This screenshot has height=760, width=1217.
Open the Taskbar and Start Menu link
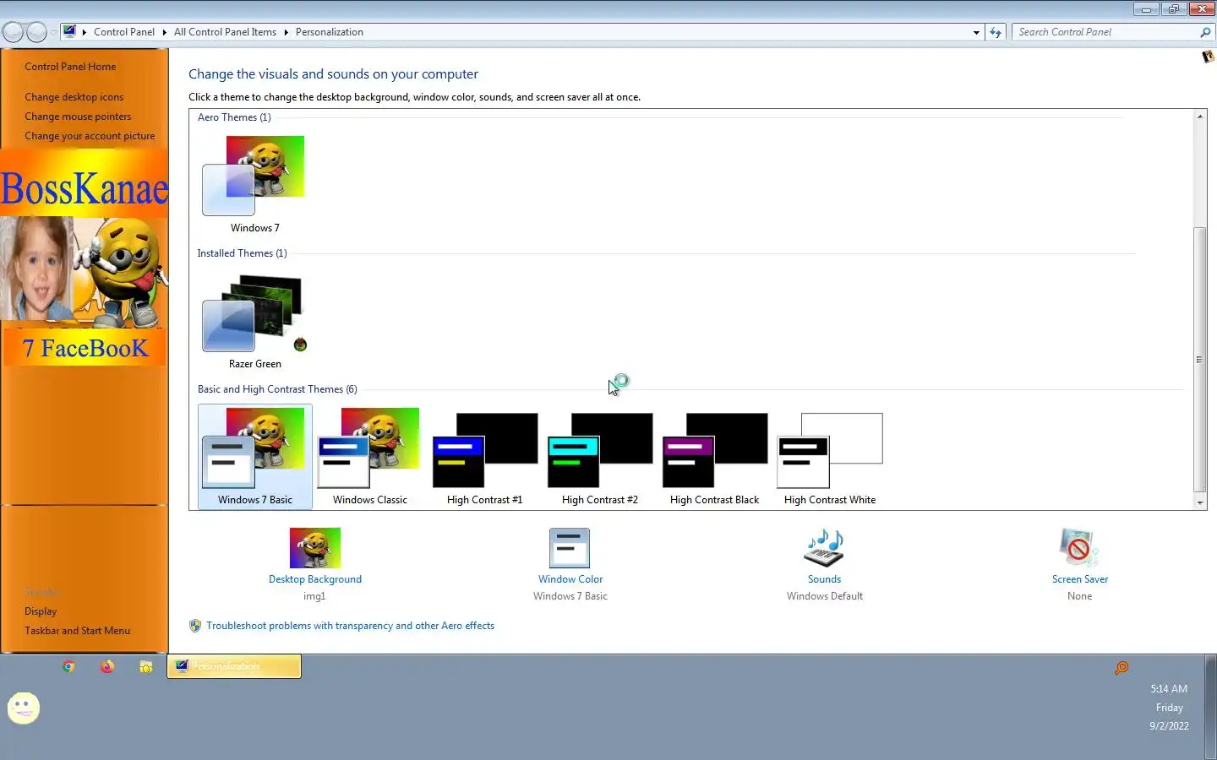pyautogui.click(x=77, y=631)
